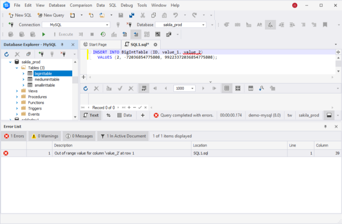
Task: Toggle the 1 Errors filter
Action: click(14, 136)
